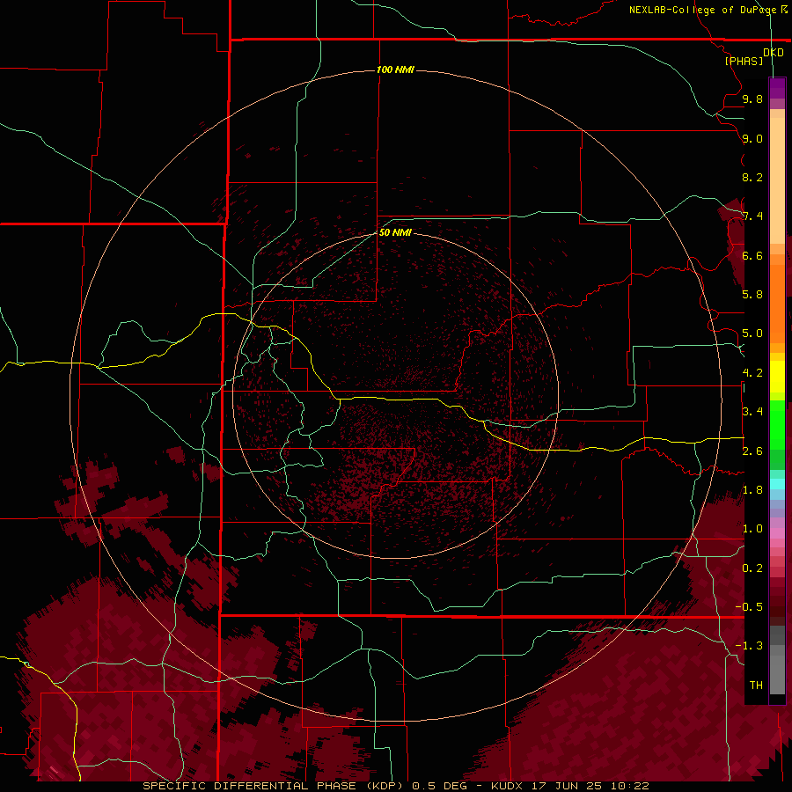
Task: Click the DKD units label above the legend
Action: coord(774,53)
